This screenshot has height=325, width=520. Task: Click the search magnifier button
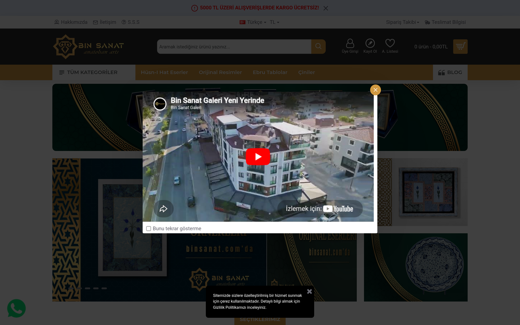318,47
